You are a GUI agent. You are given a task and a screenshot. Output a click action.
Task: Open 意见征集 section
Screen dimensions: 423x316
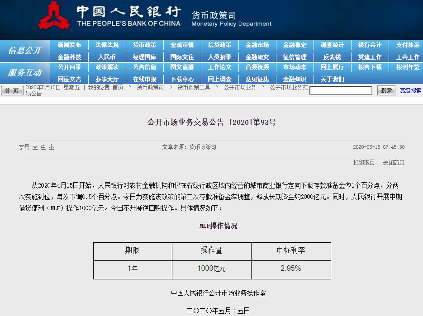pos(257,79)
